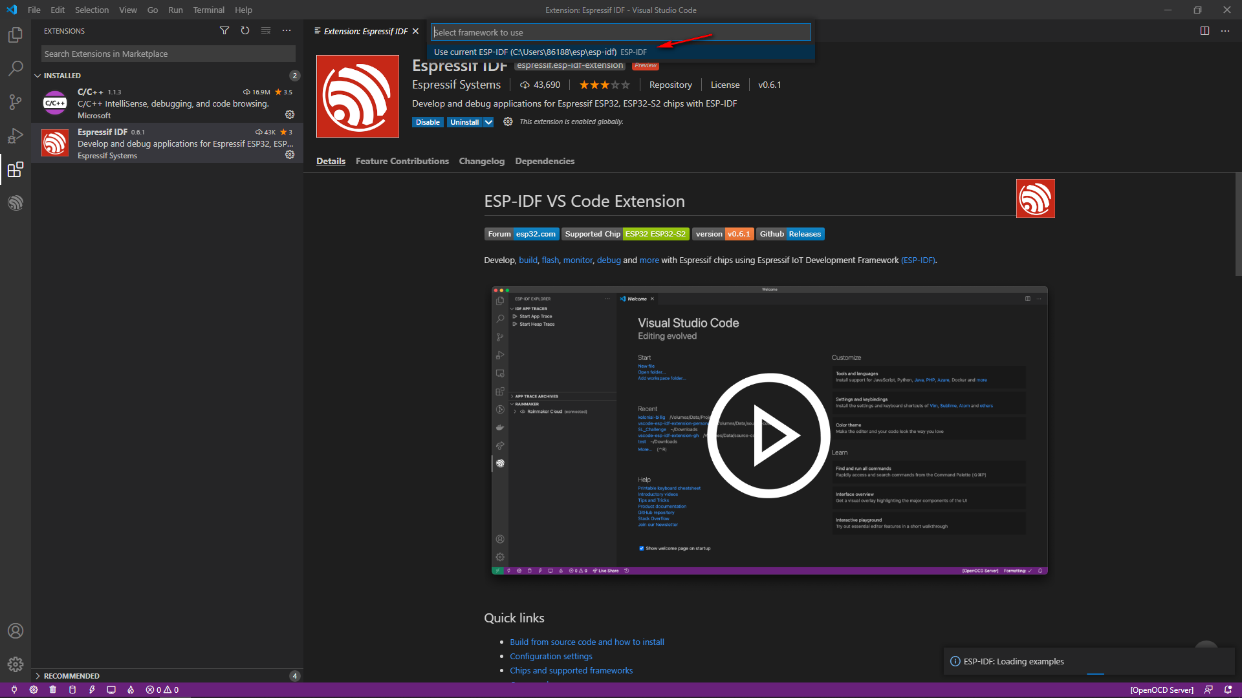Open the 'Build from source code' link
1242x698 pixels.
[x=587, y=641]
